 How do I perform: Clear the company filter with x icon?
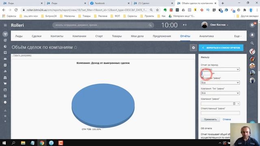238,104
